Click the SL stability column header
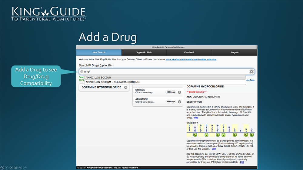Screen dimensions: 303x170 (252, 130)
